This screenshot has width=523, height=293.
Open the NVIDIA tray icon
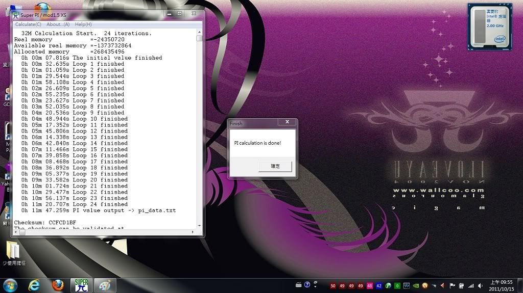click(416, 285)
